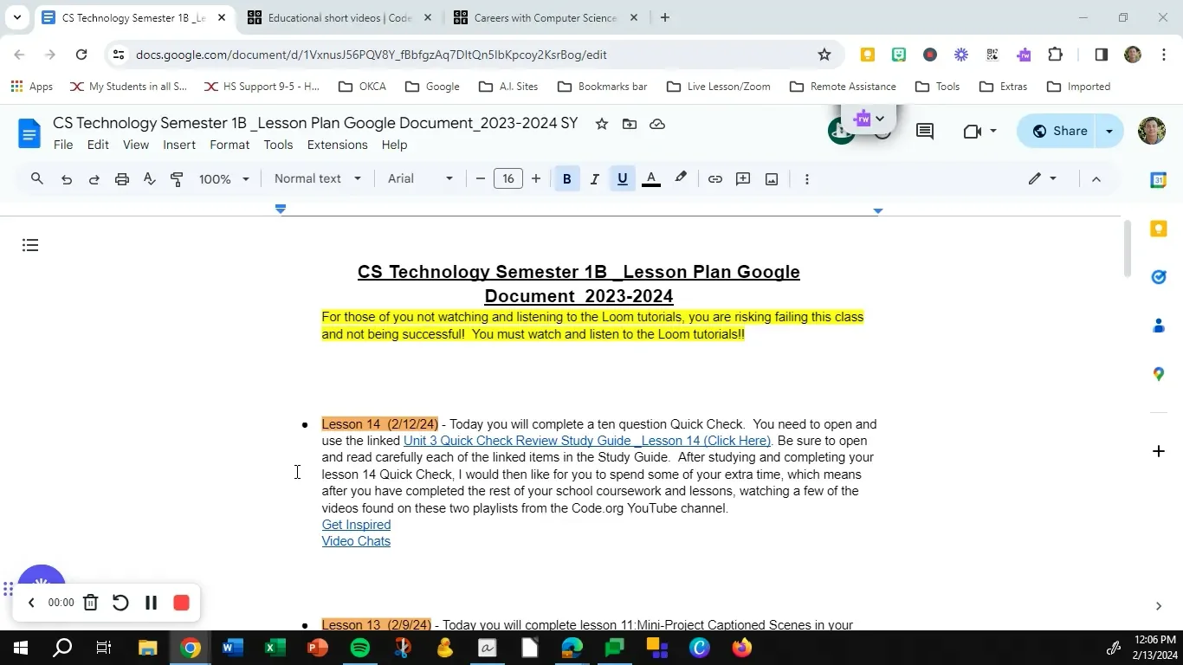The width and height of the screenshot is (1183, 665).
Task: Add a comment from the toolbar
Action: click(743, 179)
